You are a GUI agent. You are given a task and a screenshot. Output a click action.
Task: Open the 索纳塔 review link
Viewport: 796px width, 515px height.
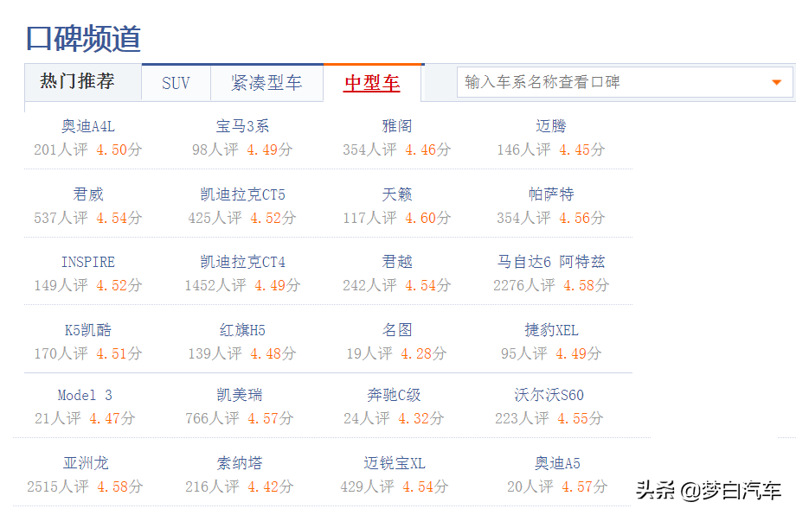click(x=239, y=463)
